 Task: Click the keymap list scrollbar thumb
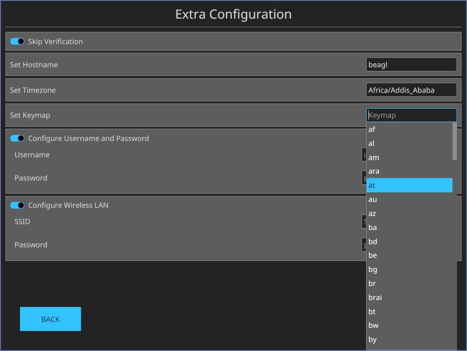tap(454, 141)
